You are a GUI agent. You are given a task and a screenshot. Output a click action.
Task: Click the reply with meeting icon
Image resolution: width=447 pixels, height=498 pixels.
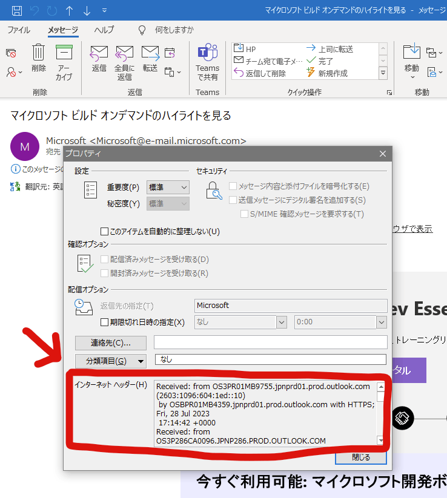(170, 53)
